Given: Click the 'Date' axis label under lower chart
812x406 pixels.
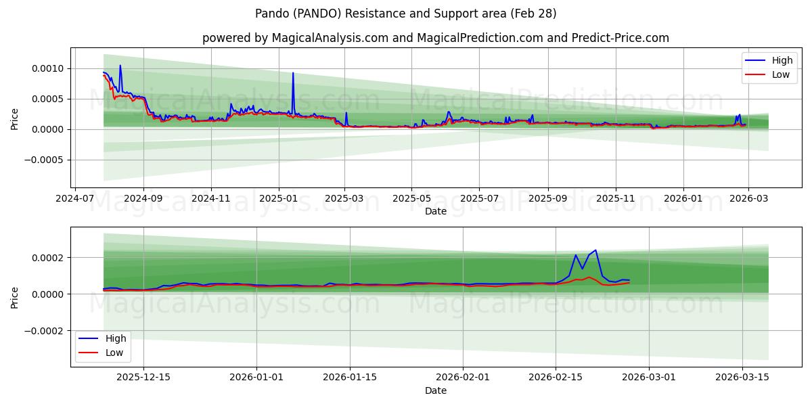Looking at the screenshot, I should tap(436, 390).
